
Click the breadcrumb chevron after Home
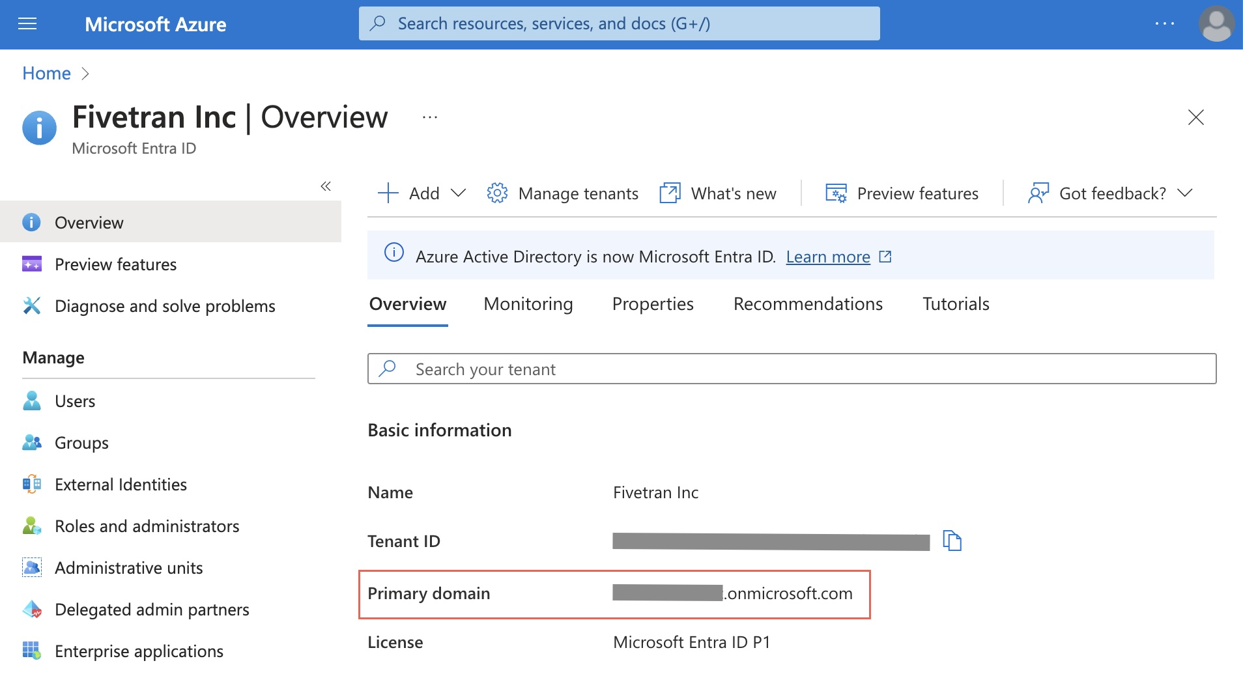(85, 74)
